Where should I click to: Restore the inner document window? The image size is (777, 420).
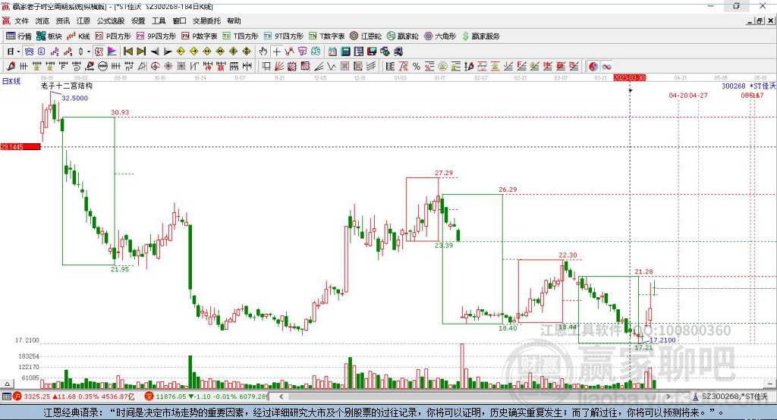click(x=760, y=20)
